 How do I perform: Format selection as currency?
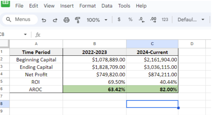(x=119, y=19)
